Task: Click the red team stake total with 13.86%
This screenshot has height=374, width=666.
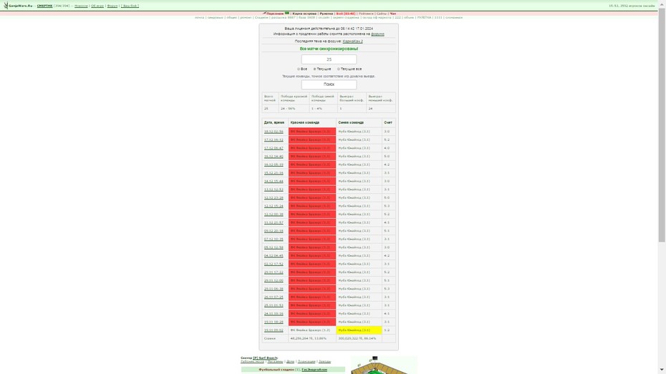Action: tap(309, 338)
